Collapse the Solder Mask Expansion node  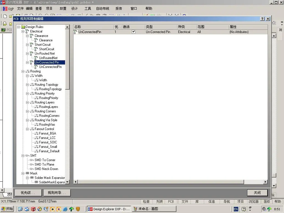[27, 178]
